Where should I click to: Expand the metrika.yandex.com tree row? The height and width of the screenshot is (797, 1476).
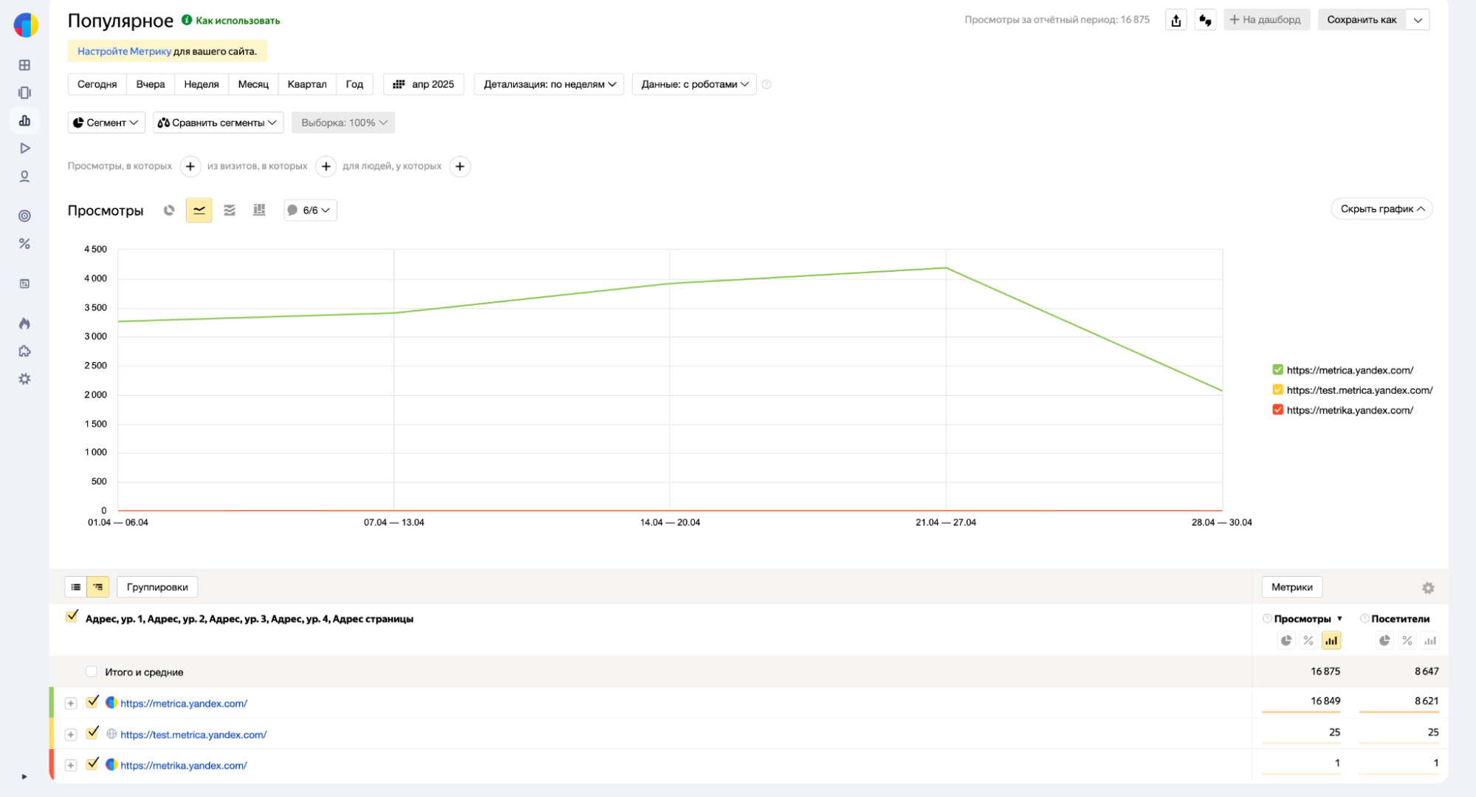(x=71, y=766)
